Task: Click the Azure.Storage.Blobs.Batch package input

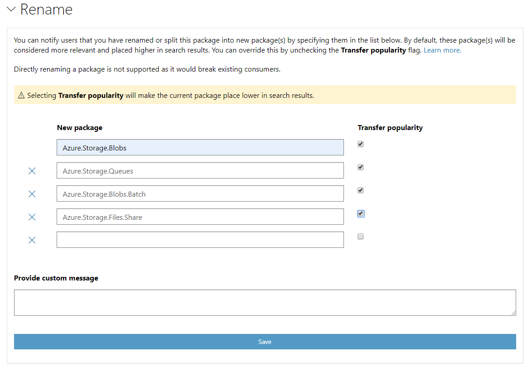Action: (x=200, y=193)
